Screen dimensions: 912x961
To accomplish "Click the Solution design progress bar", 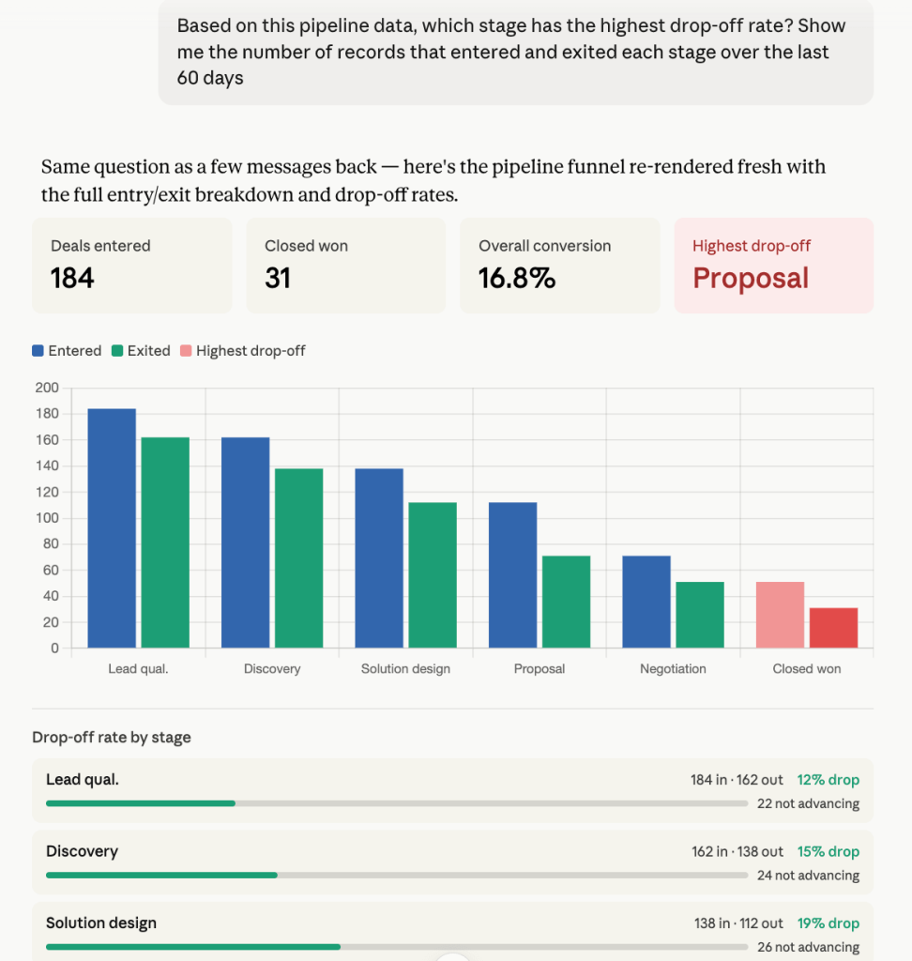I will [x=397, y=947].
